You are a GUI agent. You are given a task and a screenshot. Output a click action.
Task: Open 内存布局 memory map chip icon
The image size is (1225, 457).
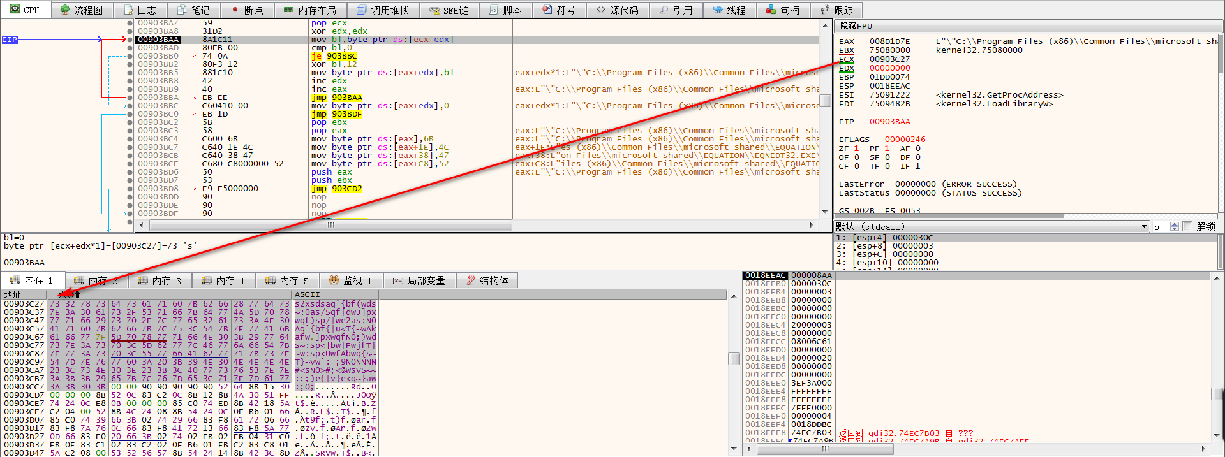pos(288,10)
